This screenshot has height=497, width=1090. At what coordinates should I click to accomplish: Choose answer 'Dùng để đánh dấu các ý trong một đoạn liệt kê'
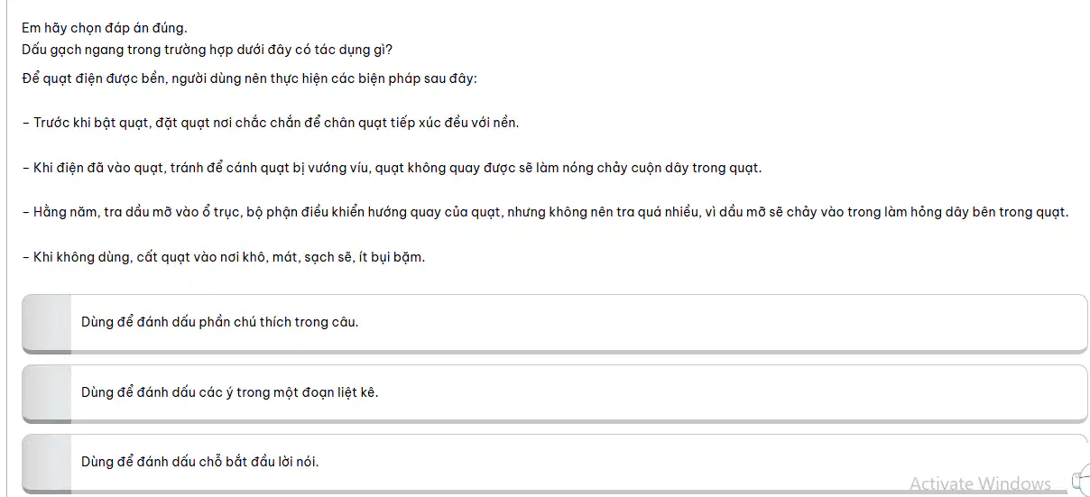point(555,392)
